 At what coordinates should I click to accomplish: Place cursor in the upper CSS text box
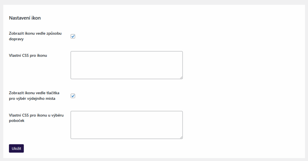[126, 65]
